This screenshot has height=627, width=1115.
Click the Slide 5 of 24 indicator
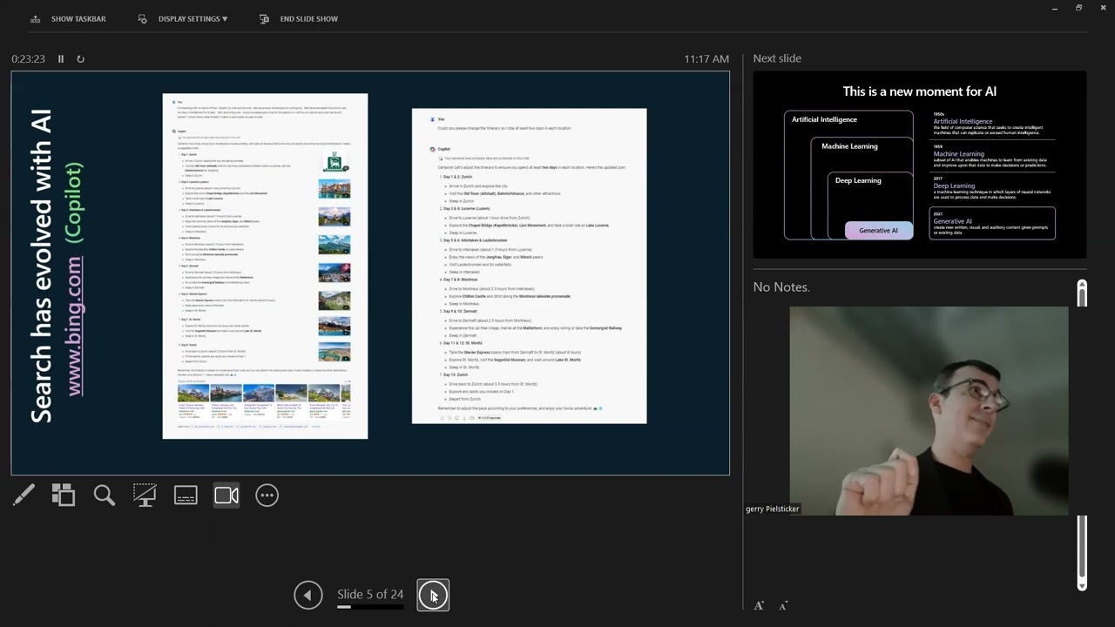pyautogui.click(x=370, y=594)
